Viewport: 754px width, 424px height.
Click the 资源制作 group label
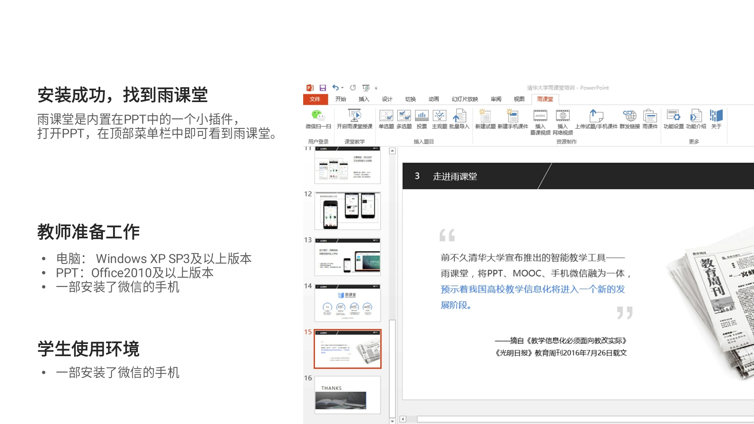[x=567, y=142]
